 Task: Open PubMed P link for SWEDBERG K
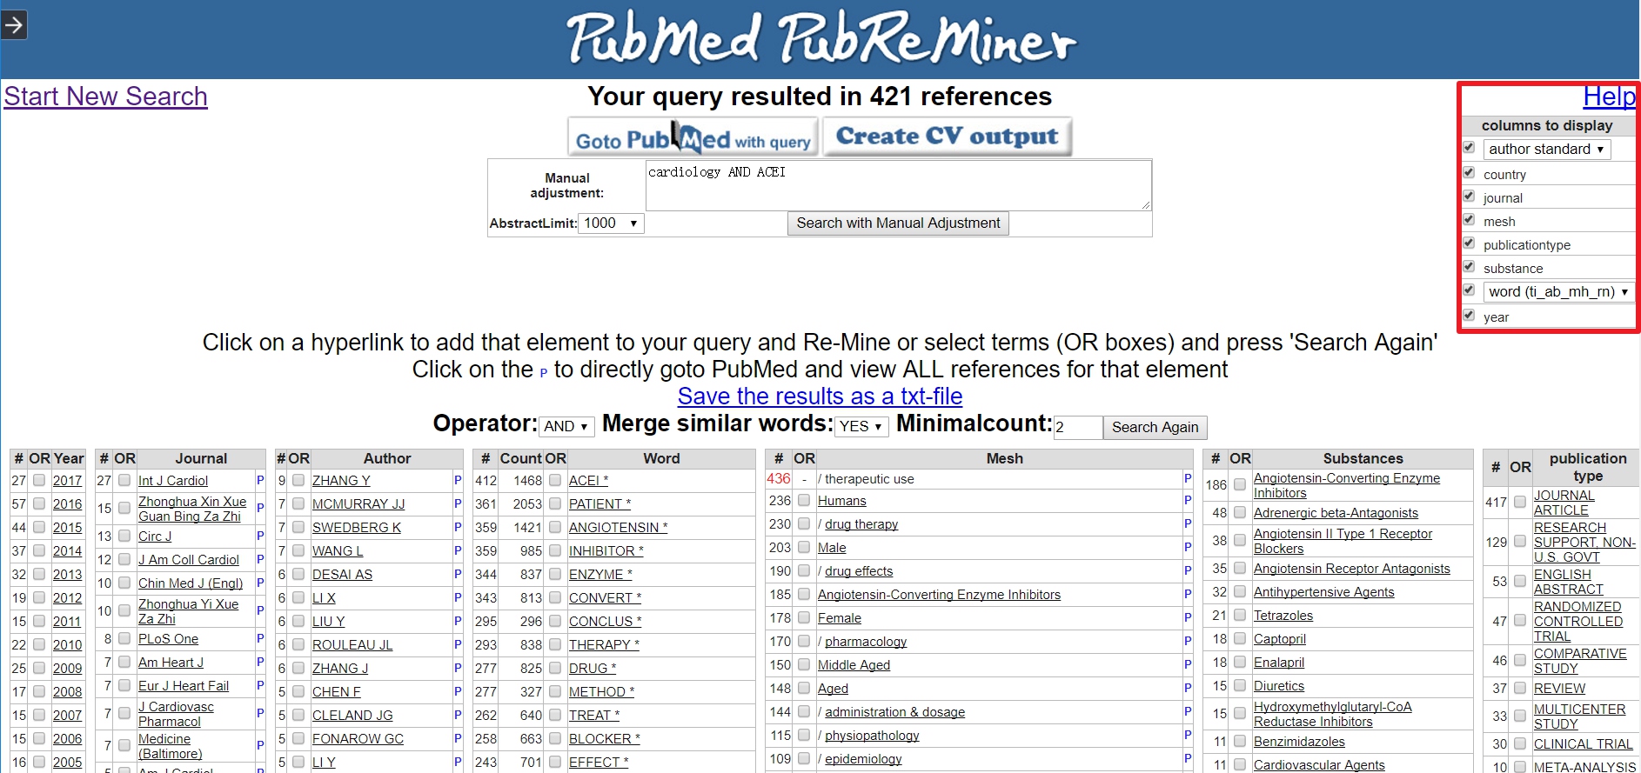[x=458, y=527]
